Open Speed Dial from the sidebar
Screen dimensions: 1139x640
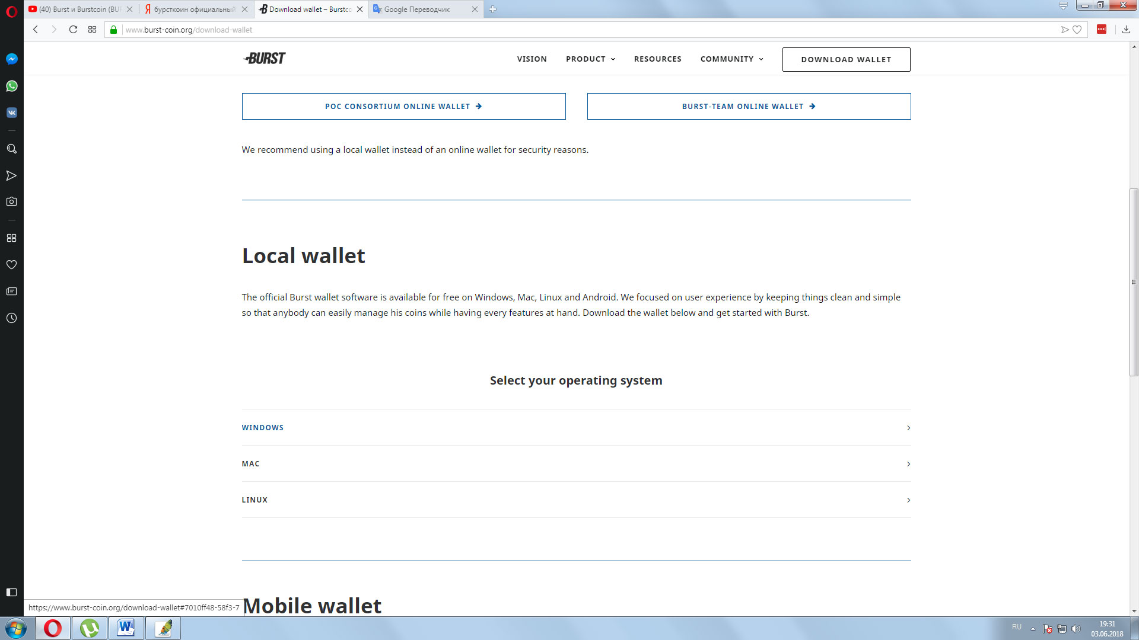11,238
